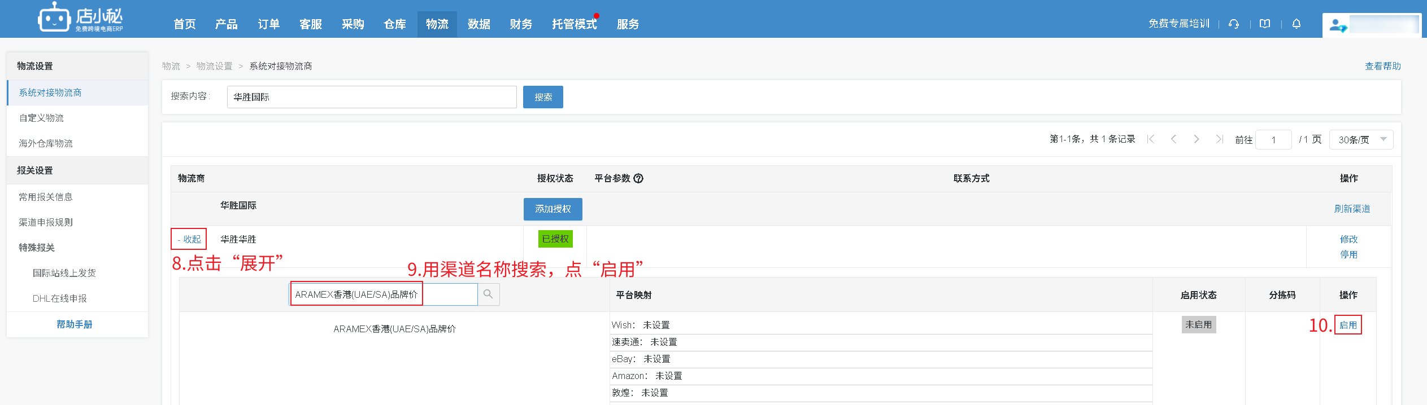1427x405 pixels.
Task: Open the help book icon
Action: [x=1265, y=24]
